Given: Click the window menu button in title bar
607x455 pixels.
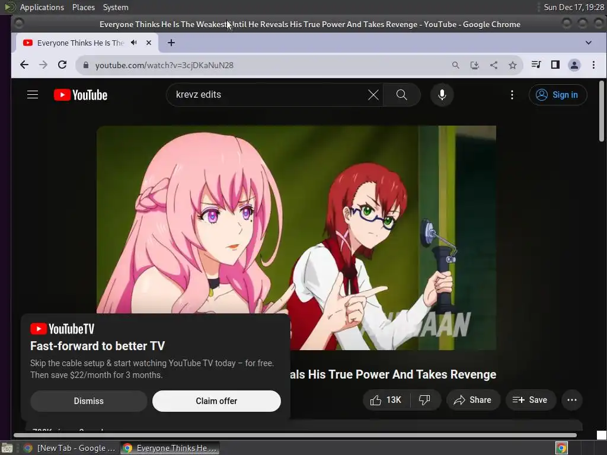Looking at the screenshot, I should point(18,24).
